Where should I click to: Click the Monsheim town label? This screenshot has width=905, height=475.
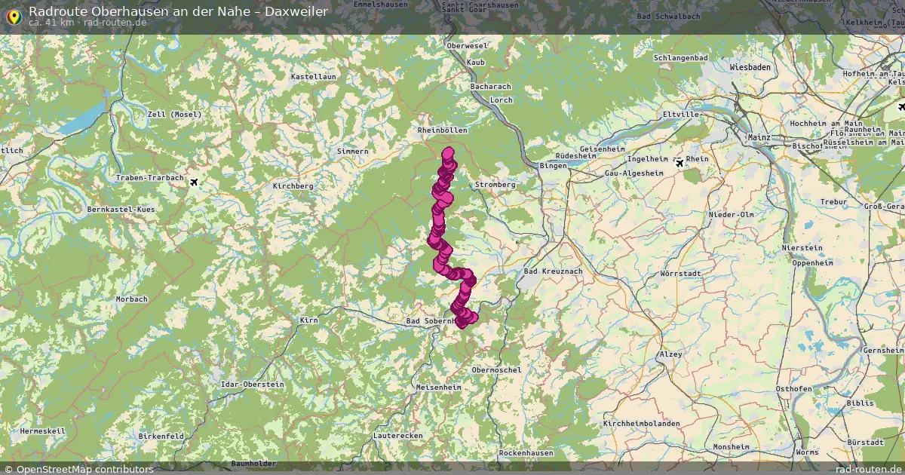(732, 447)
